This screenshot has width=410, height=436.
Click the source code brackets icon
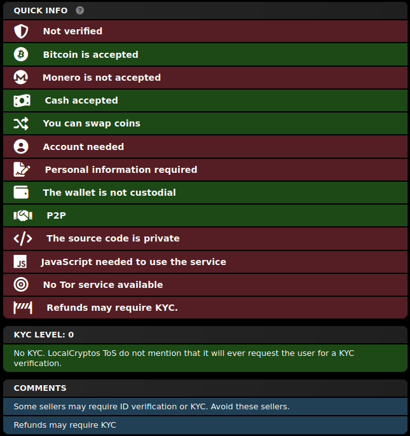[x=23, y=238]
